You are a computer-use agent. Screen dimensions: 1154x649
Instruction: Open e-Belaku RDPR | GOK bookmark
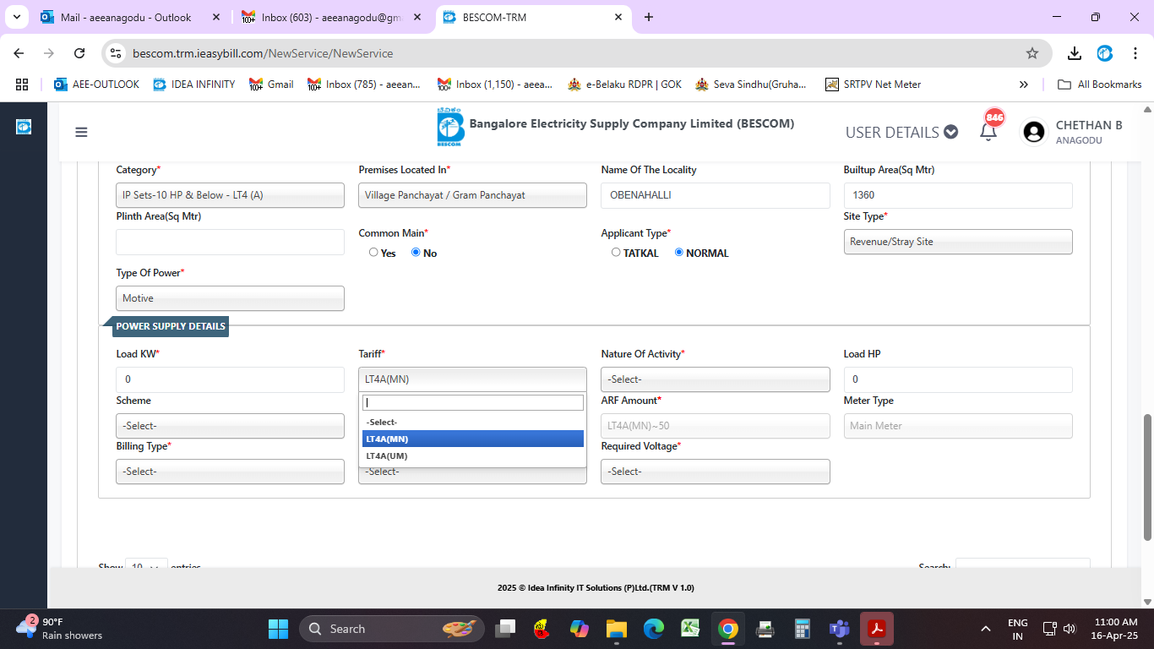624,85
